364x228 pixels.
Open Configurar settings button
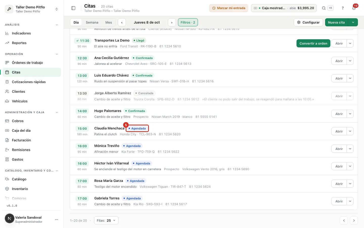point(308,22)
